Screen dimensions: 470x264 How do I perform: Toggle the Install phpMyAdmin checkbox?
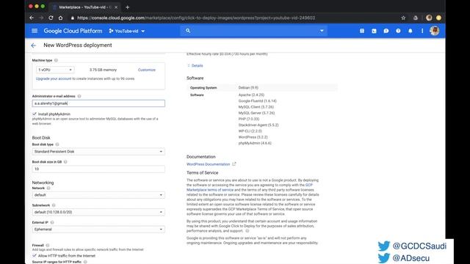pos(35,114)
